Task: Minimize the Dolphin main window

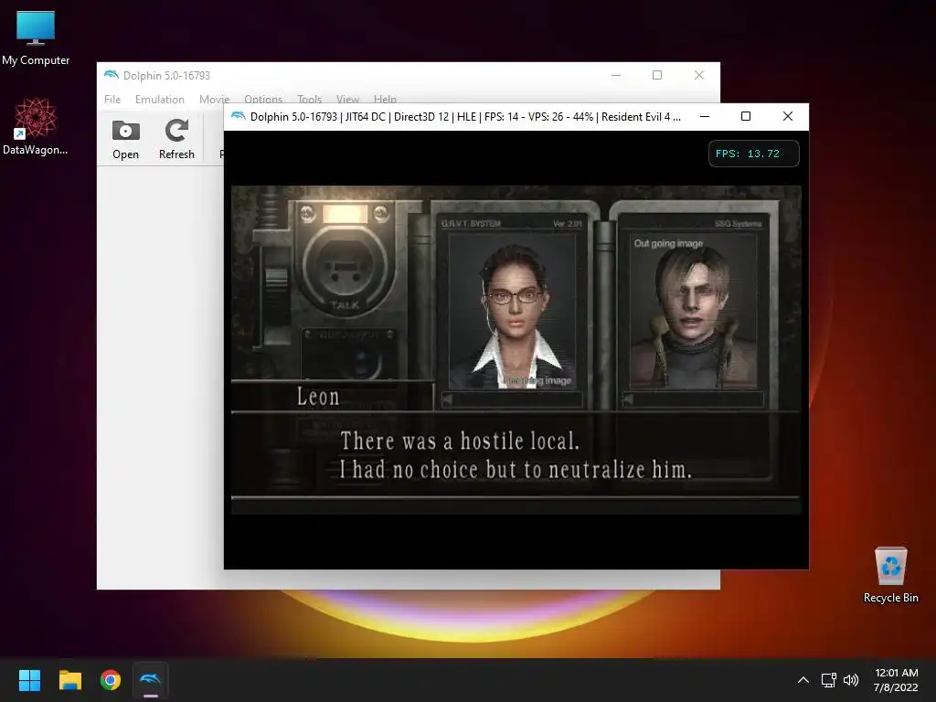Action: (x=616, y=75)
